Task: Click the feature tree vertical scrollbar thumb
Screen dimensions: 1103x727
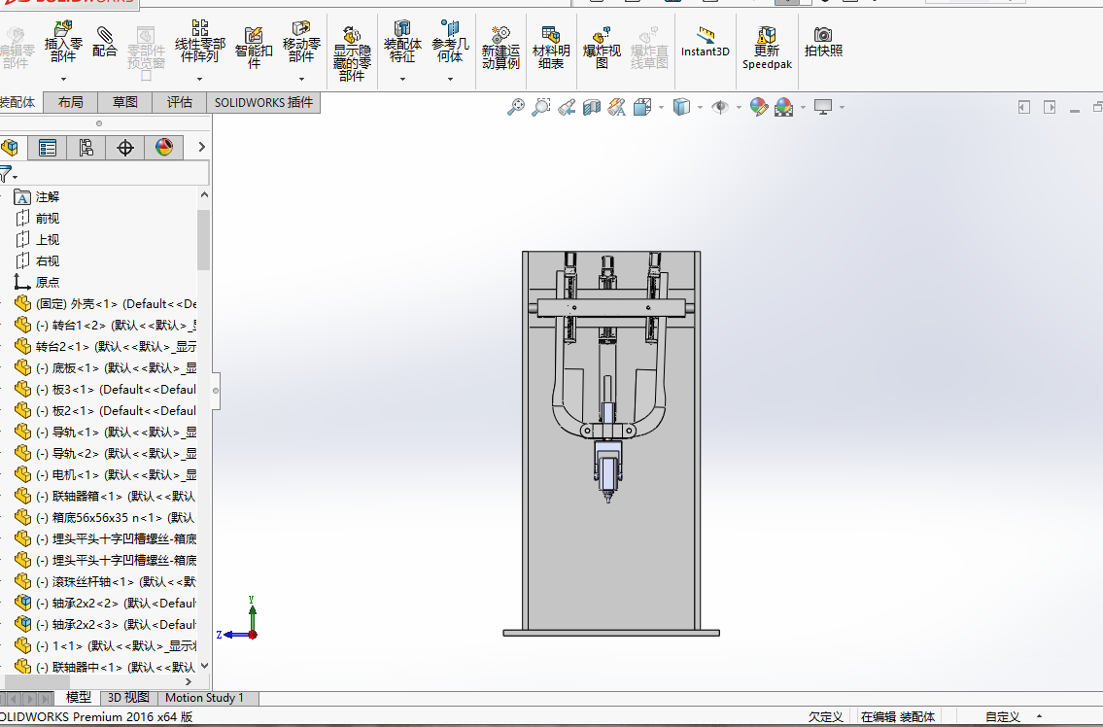Action: pos(204,239)
